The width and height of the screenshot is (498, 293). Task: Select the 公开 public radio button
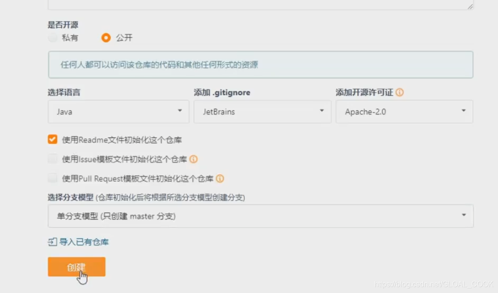click(x=106, y=38)
